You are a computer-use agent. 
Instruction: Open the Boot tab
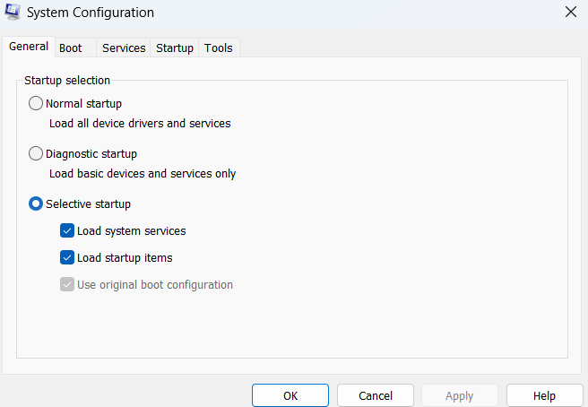[x=71, y=48]
